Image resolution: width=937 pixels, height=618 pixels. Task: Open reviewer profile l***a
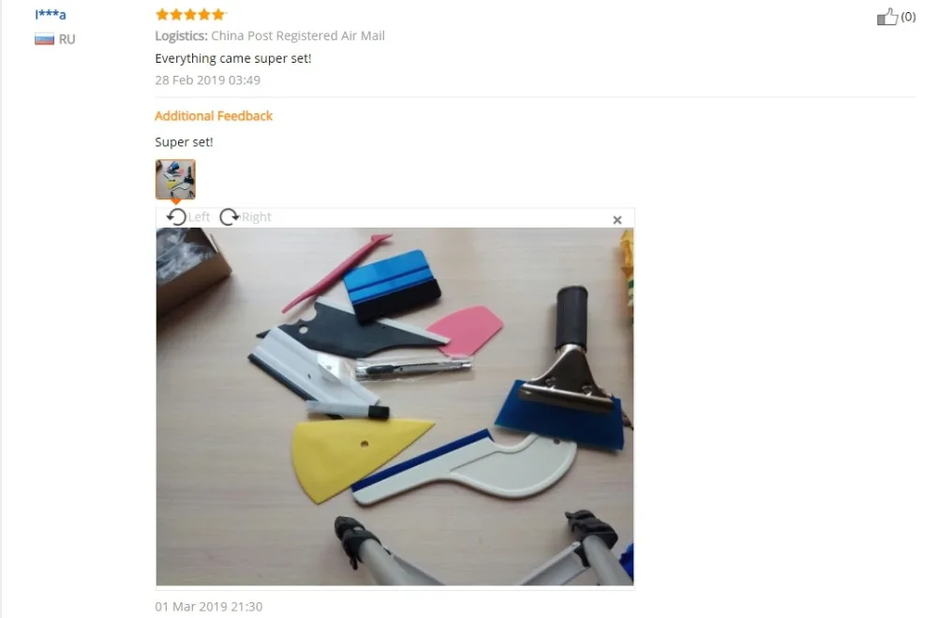tap(51, 14)
